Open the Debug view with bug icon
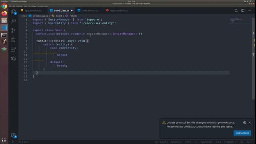 [x=13, y=40]
